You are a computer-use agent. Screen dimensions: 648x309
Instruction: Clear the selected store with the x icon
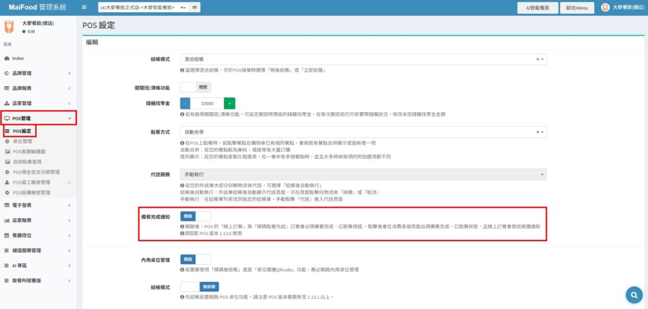(x=182, y=8)
